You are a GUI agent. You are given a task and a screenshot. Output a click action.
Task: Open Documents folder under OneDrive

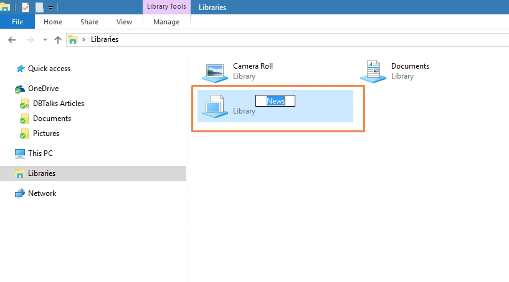52,119
